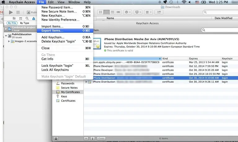Switch Finder to column view
Image resolution: width=238 pixels, height=142 pixels.
click(x=112, y=12)
